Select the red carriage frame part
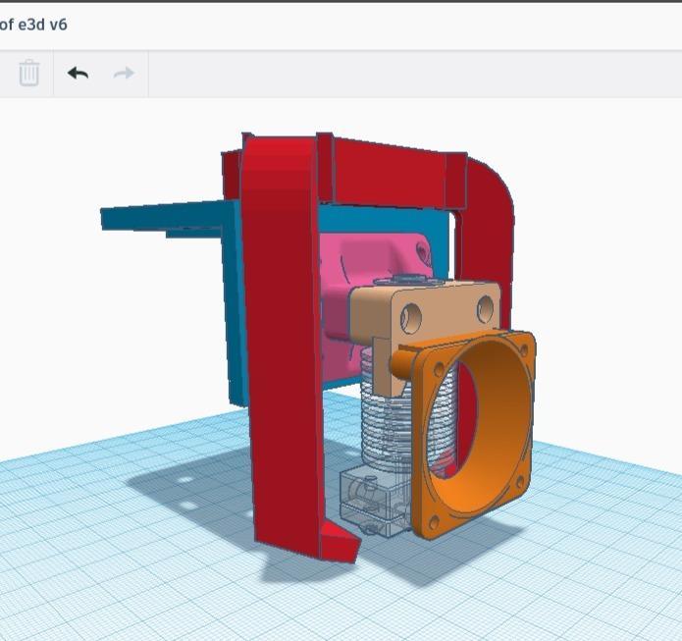The height and width of the screenshot is (641, 682). coord(283,348)
